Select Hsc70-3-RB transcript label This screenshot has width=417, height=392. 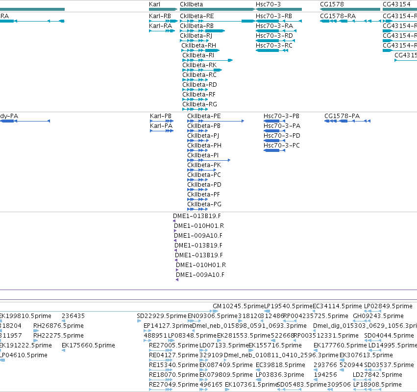(x=273, y=16)
